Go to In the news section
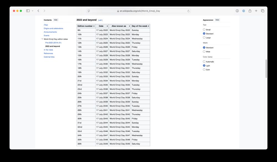277x162 pixels. 48,50
